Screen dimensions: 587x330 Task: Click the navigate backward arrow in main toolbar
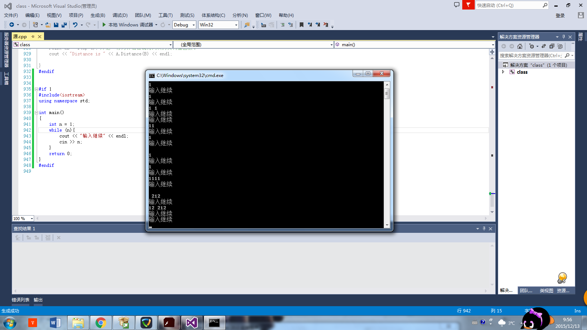(x=12, y=25)
